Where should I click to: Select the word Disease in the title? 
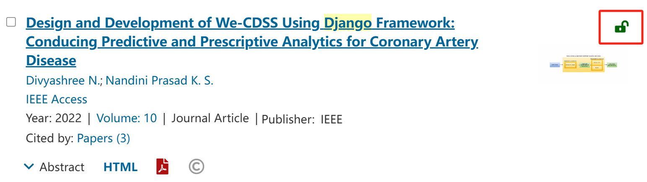[51, 61]
